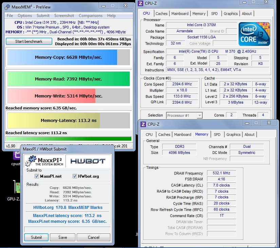280x248 pixels.
Task: Click the CAS# Latency 7.0 clocks value
Action: (x=221, y=185)
